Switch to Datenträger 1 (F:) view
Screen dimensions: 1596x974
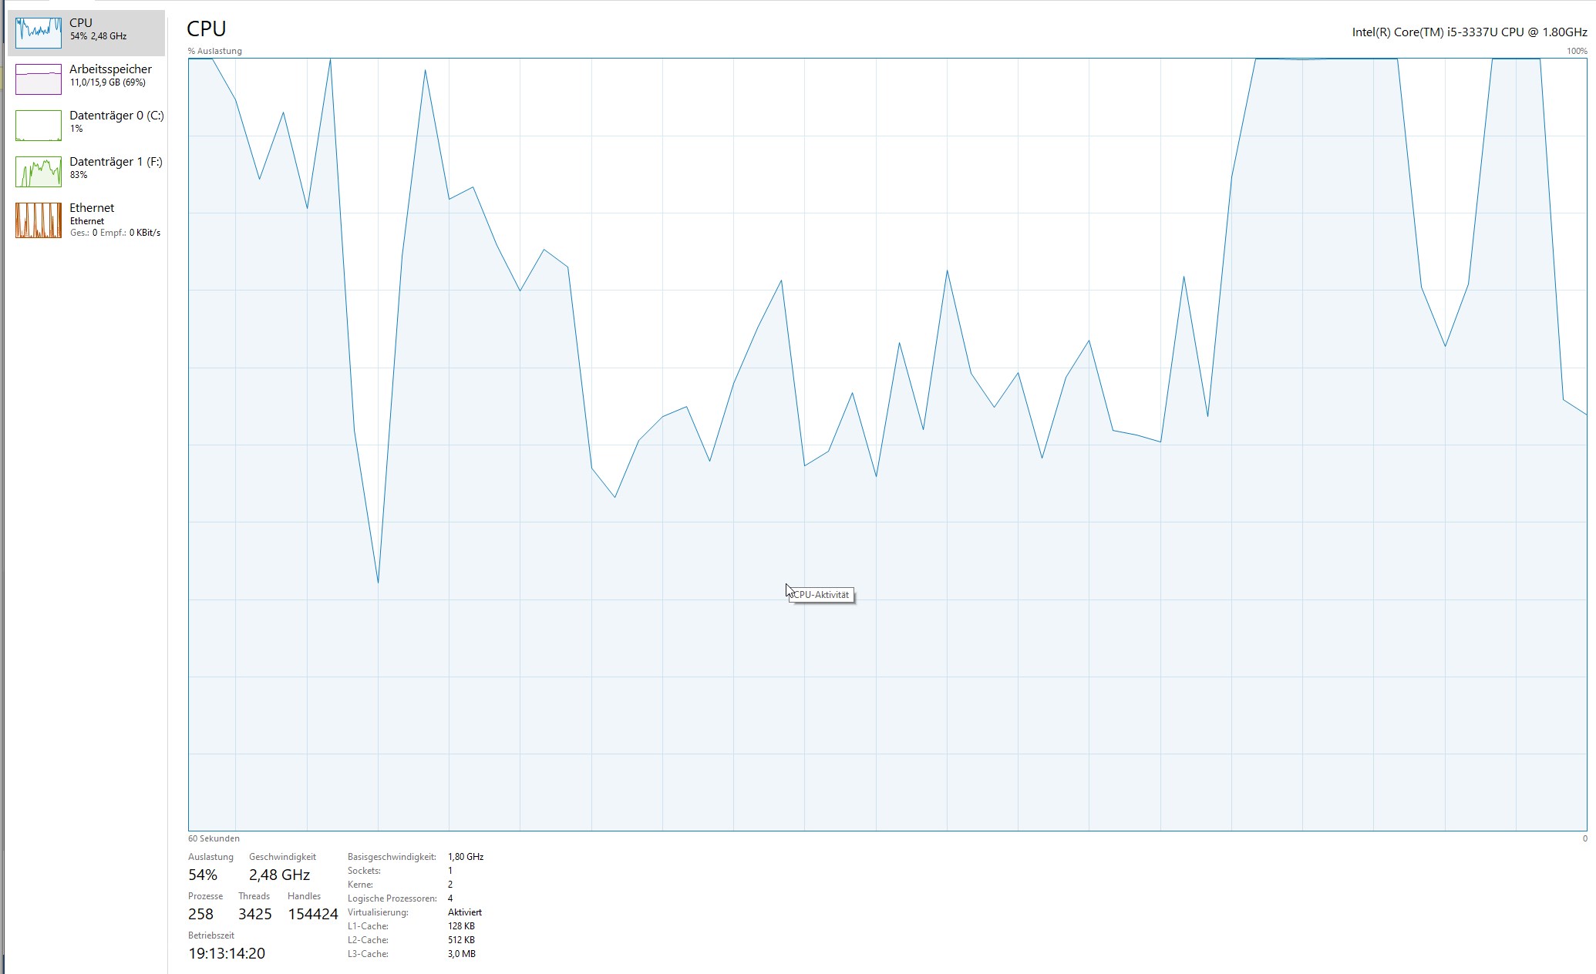pos(116,162)
